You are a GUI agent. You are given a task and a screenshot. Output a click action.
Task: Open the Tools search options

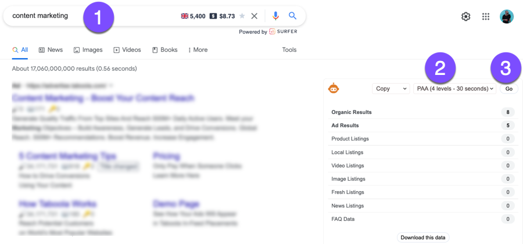coord(289,50)
